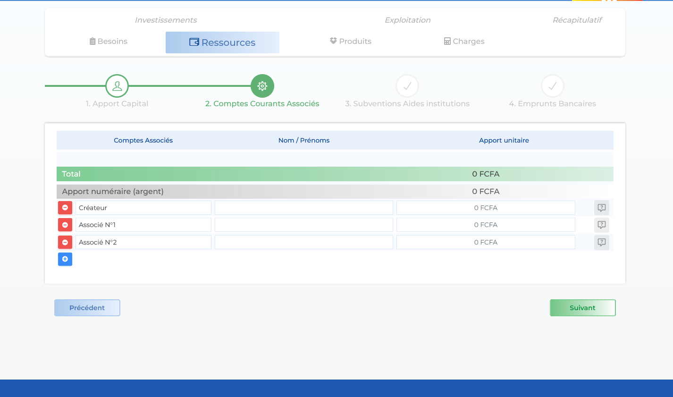Remove the Créateur row with red minus icon
The width and height of the screenshot is (673, 397).
(x=65, y=208)
